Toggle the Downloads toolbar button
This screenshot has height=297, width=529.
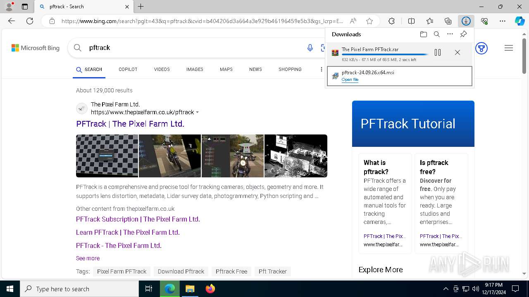[x=466, y=21]
